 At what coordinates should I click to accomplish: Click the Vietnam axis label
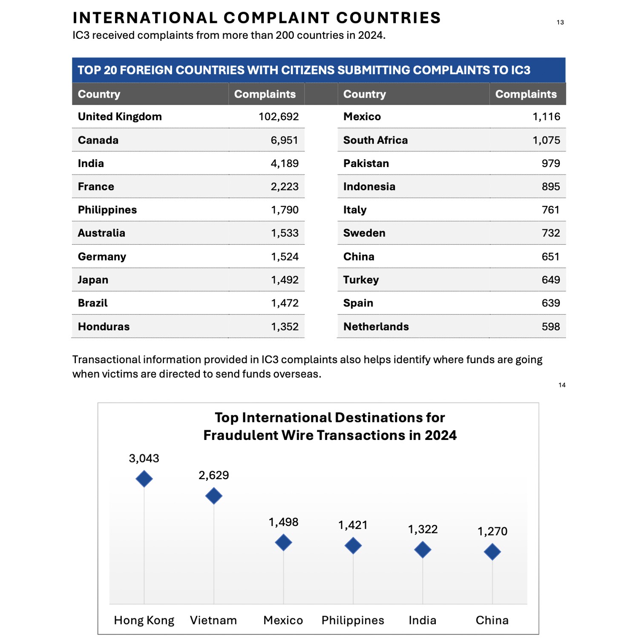point(213,620)
